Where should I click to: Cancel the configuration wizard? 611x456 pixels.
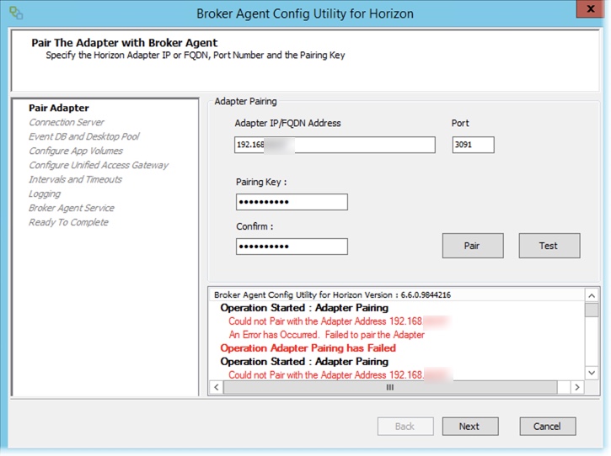547,426
